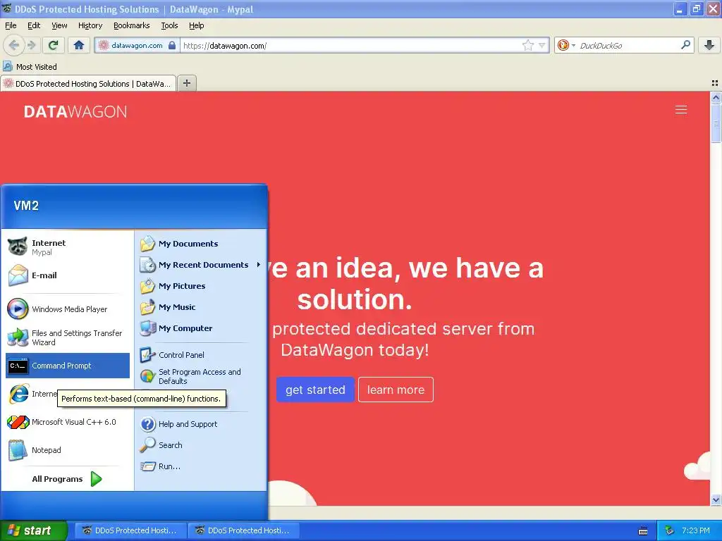The height and width of the screenshot is (541, 722).
Task: Launch Mypal Internet from Start menu
Action: pos(67,247)
